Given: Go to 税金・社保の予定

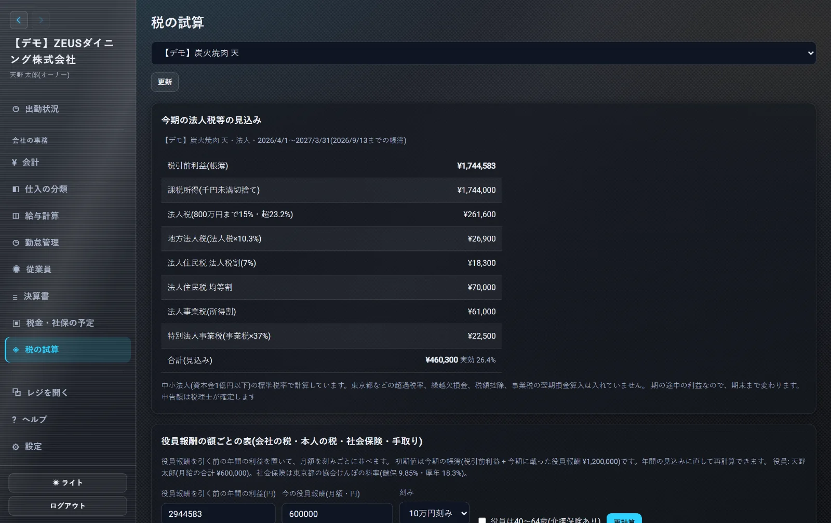Looking at the screenshot, I should (x=68, y=323).
